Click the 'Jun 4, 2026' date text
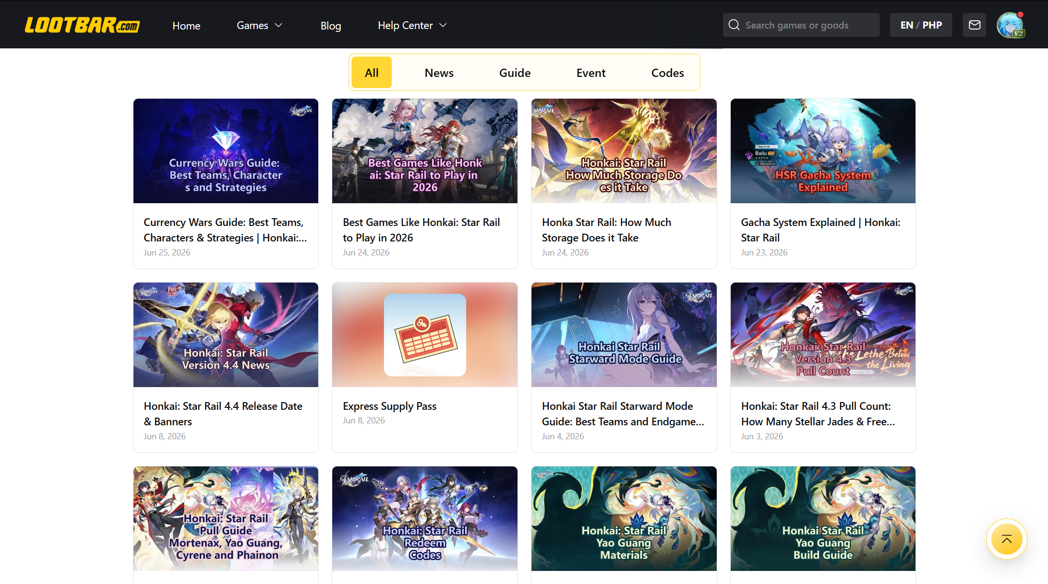 point(563,436)
